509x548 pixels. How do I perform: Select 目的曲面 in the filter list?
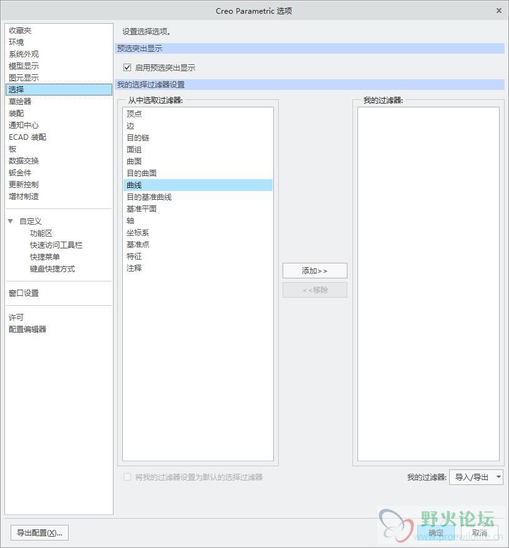[x=198, y=174]
